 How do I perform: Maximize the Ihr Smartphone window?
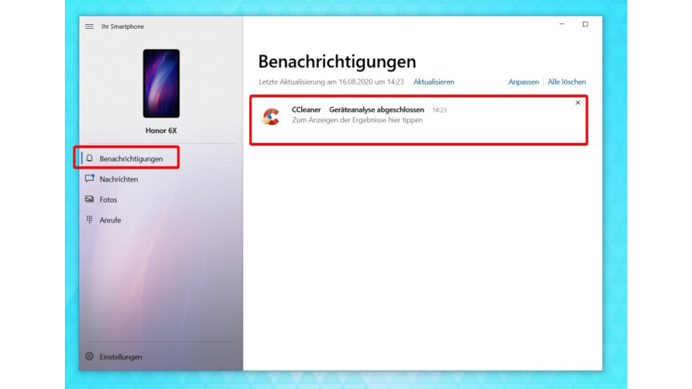tap(585, 24)
